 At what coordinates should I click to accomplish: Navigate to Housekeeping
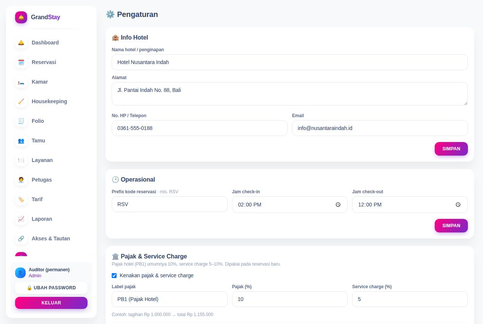pos(51,101)
